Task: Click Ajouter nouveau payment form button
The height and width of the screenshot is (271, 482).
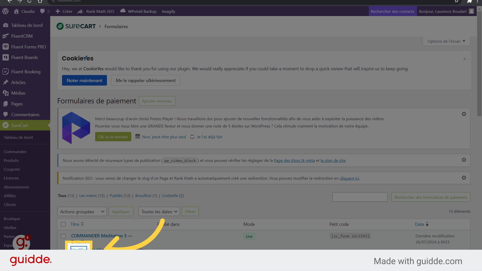Action: click(157, 101)
